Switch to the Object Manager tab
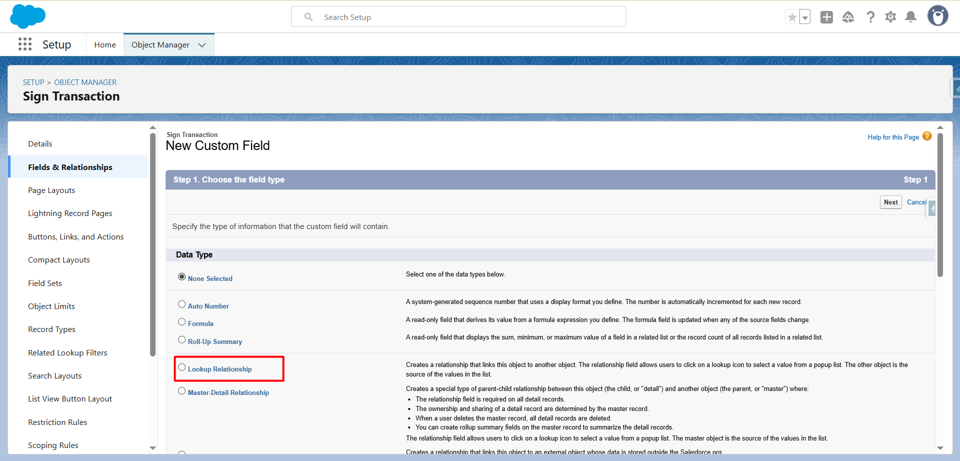Viewport: 960px width, 461px height. click(x=161, y=45)
